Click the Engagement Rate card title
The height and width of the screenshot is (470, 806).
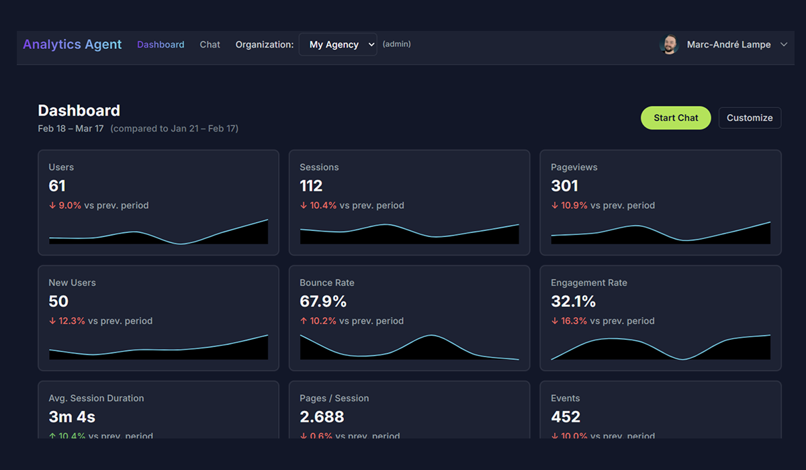point(589,283)
